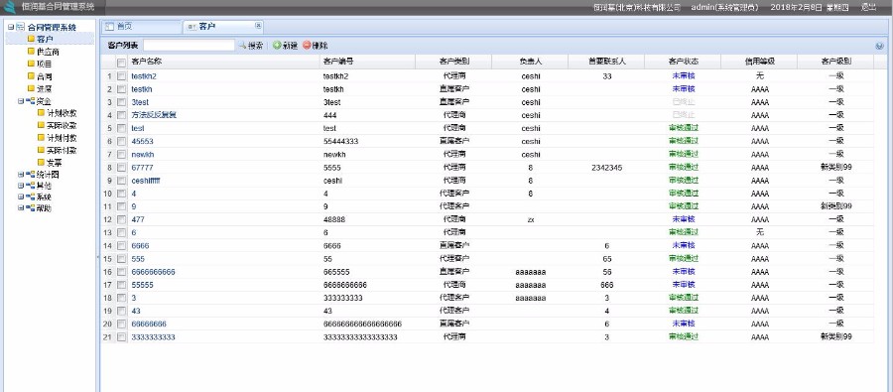Open customer link 45553
Viewport: 893px width, 392px height.
pyautogui.click(x=142, y=141)
